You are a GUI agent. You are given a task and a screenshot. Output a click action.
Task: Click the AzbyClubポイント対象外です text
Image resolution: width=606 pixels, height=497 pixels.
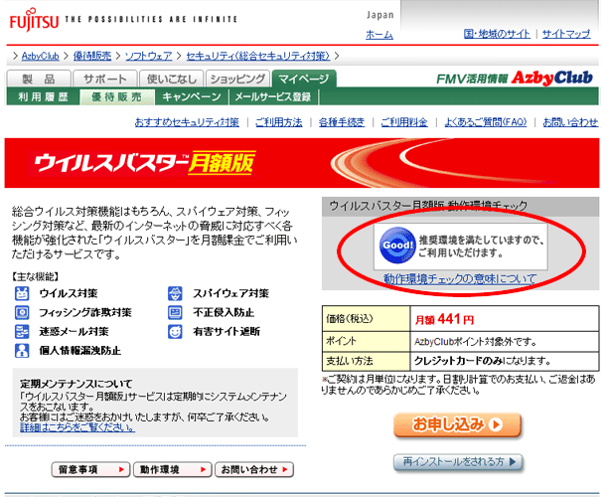(476, 342)
